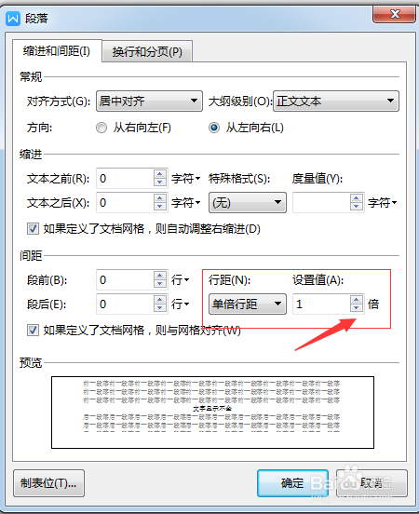
Task: Switch to the 换行和分页(P) tab
Action: click(x=147, y=52)
